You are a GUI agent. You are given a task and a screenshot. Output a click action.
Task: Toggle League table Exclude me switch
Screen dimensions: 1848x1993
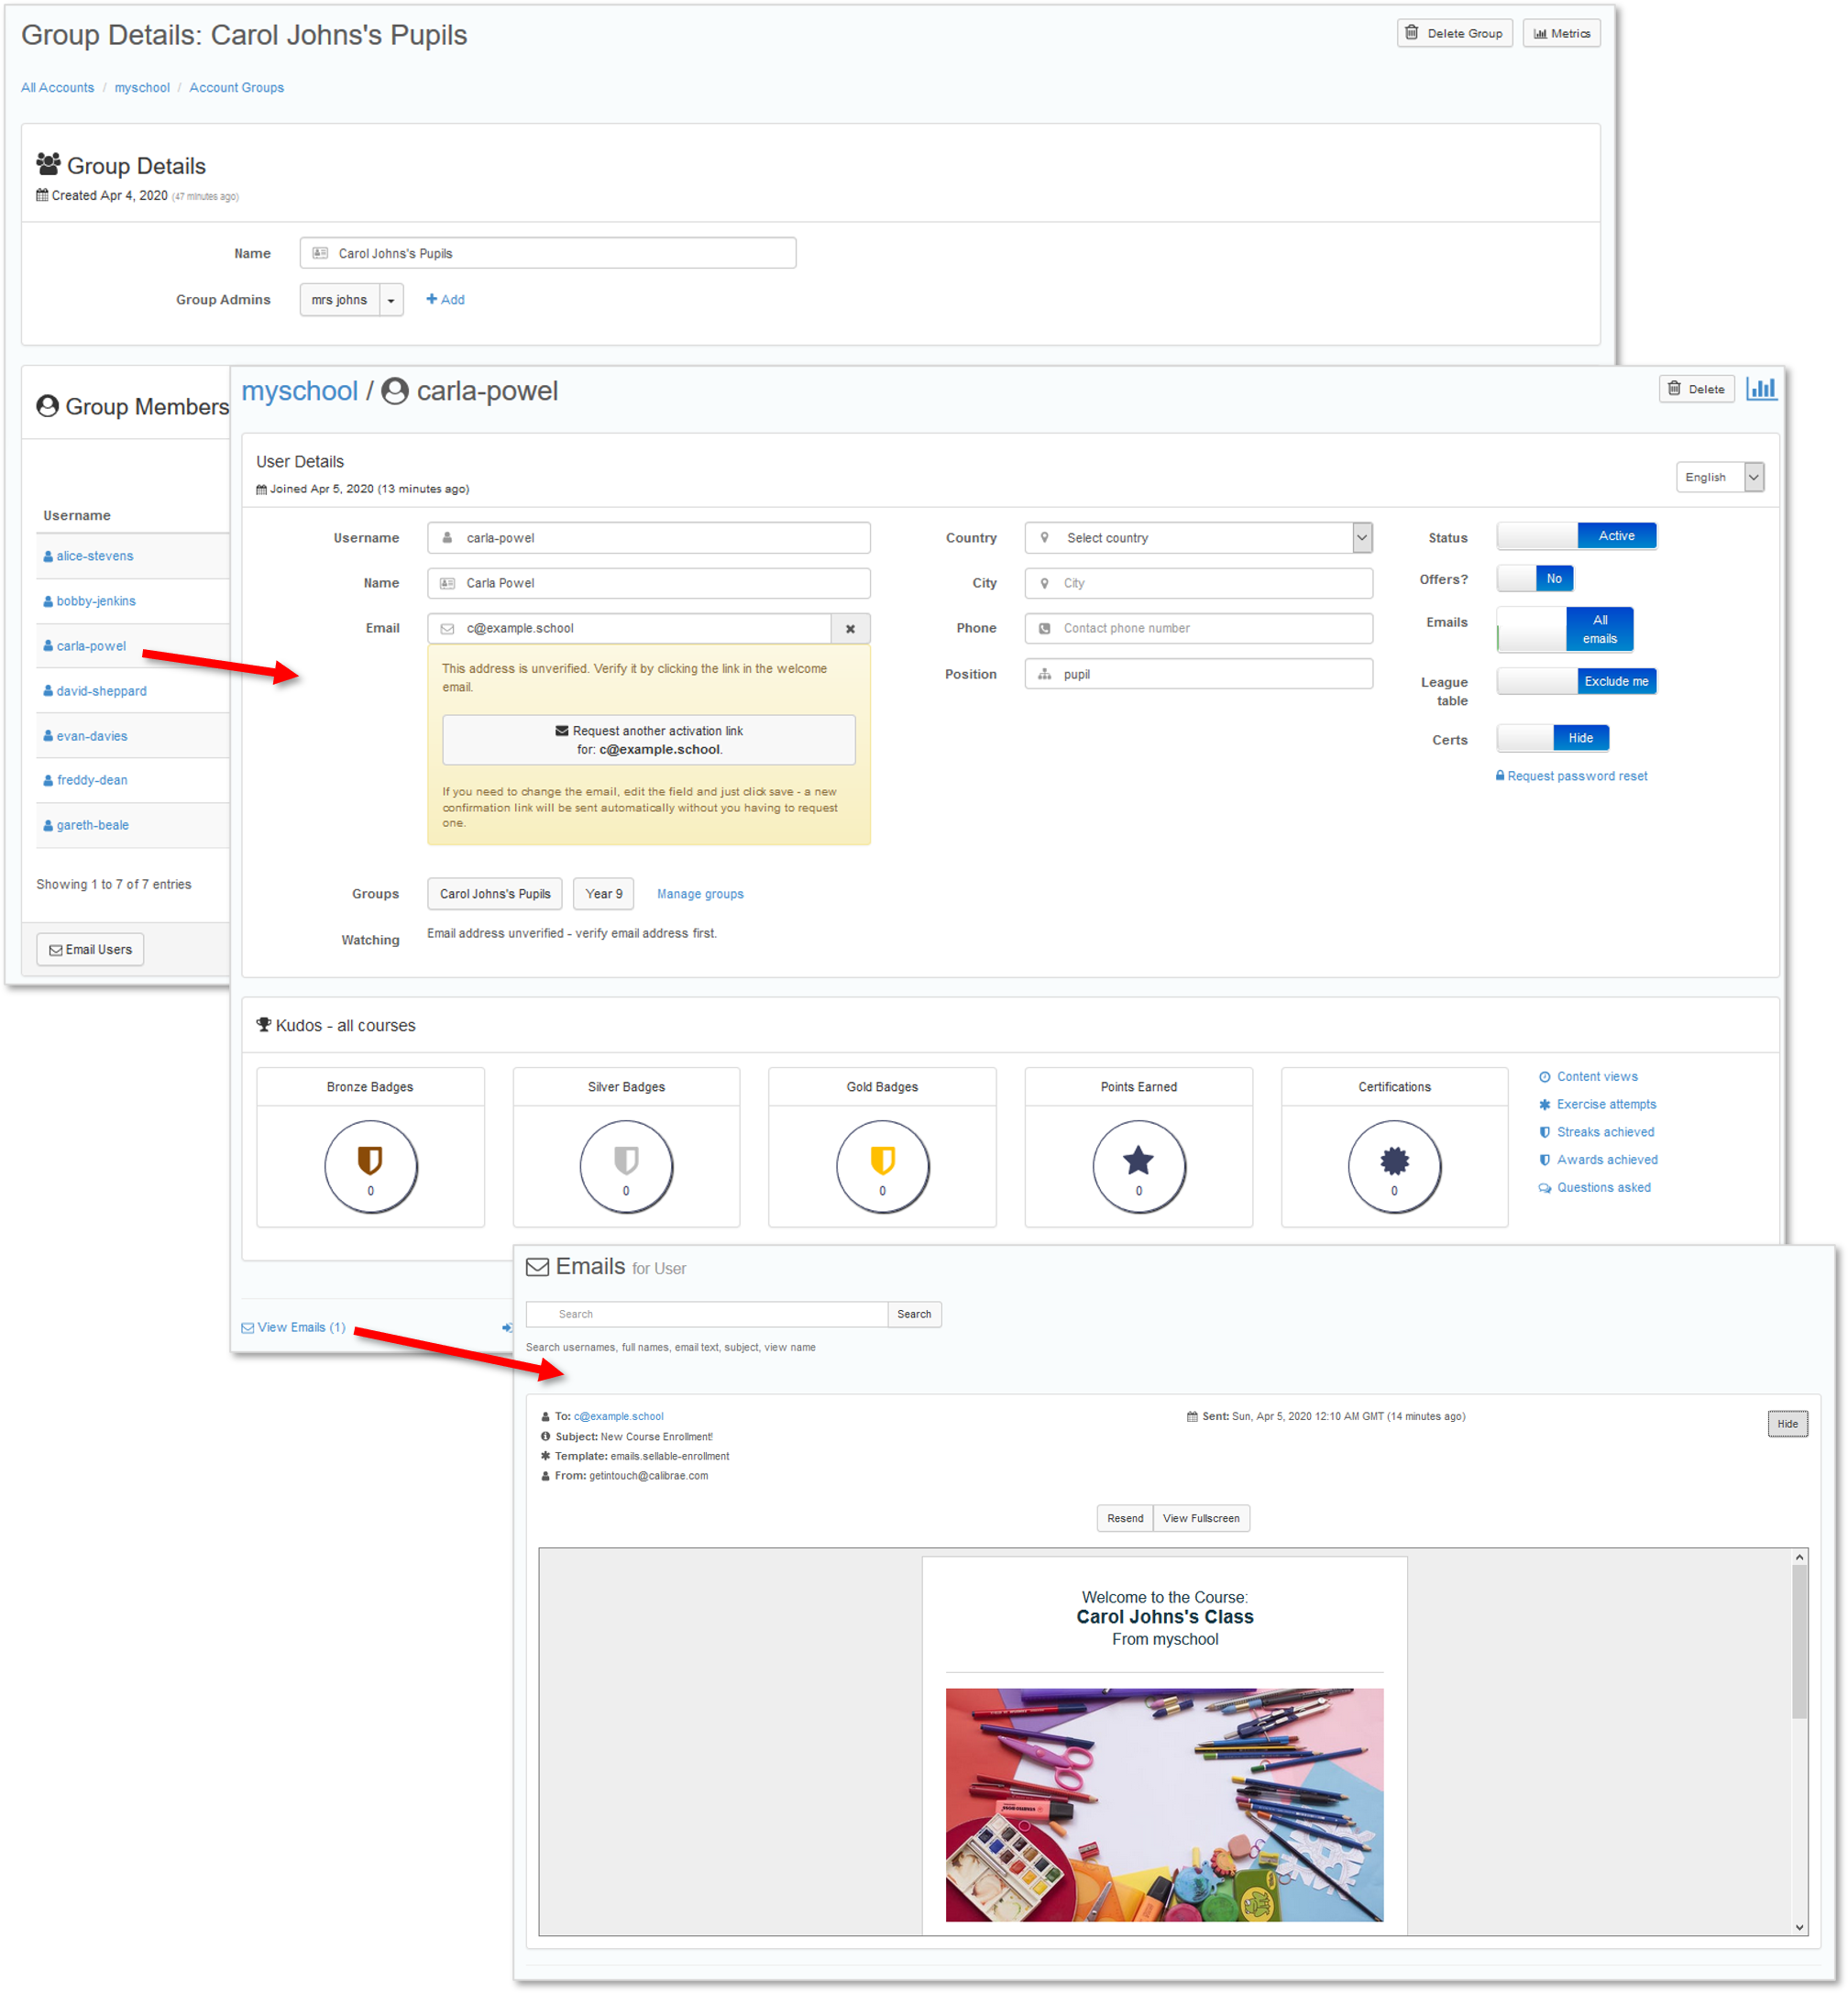coord(1576,681)
